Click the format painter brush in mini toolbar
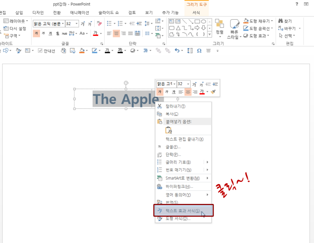Image resolution: width=314 pixels, height=243 pixels. (x=213, y=92)
